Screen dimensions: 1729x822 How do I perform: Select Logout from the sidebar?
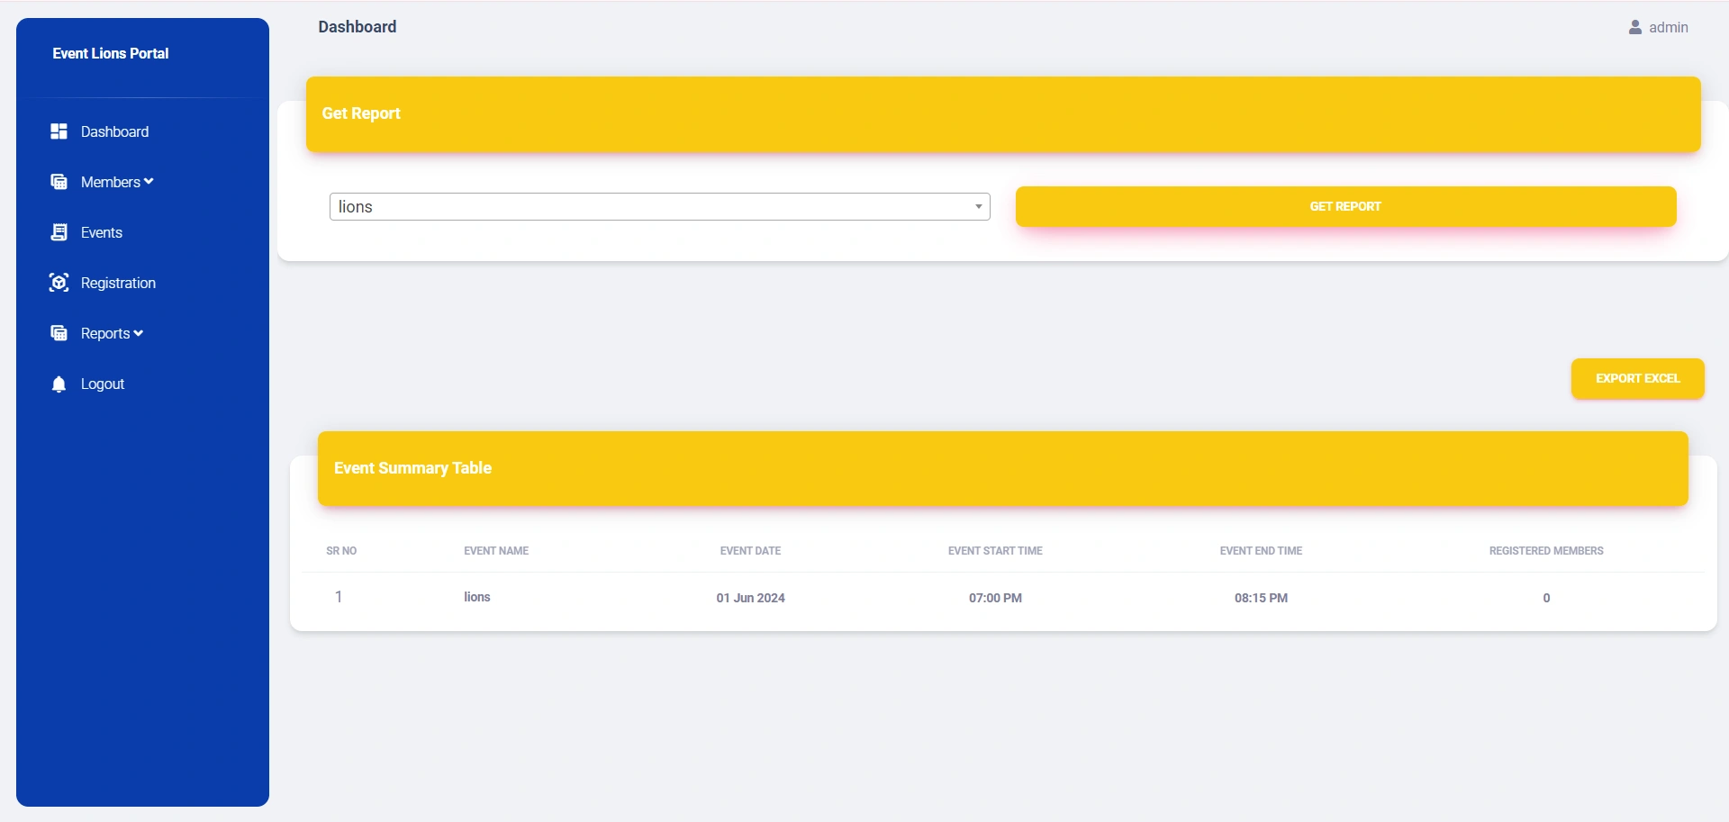[103, 384]
